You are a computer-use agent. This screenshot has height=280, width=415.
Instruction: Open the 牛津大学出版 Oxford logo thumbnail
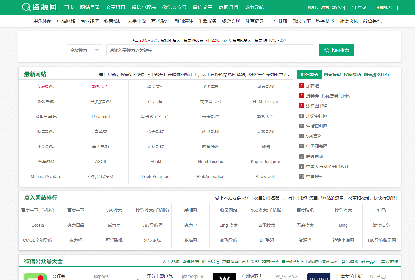coord(319,277)
